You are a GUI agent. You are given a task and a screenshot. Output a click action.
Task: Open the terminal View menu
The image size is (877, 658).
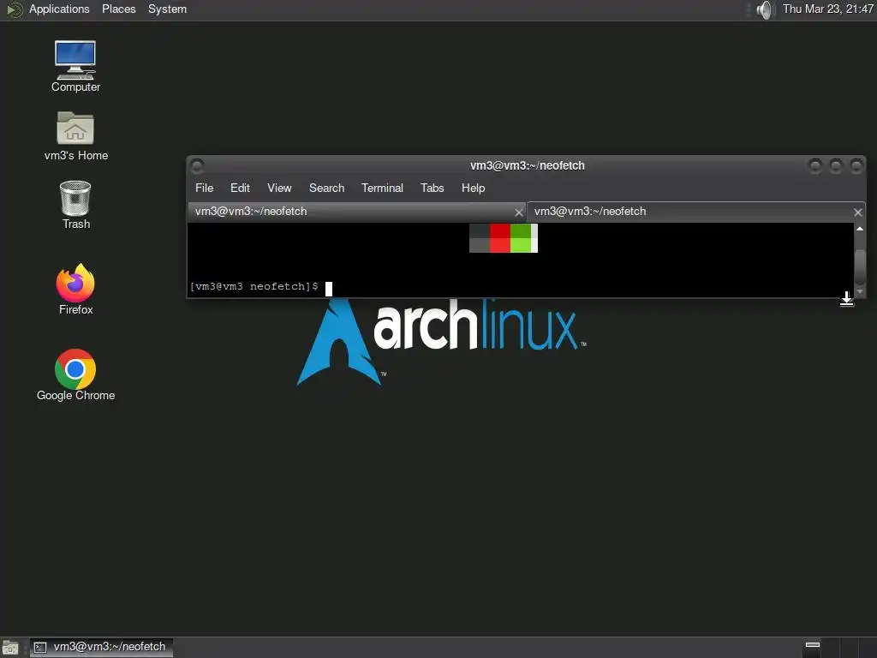point(279,188)
